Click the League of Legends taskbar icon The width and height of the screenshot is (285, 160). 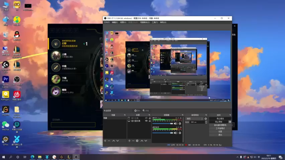click(69, 157)
